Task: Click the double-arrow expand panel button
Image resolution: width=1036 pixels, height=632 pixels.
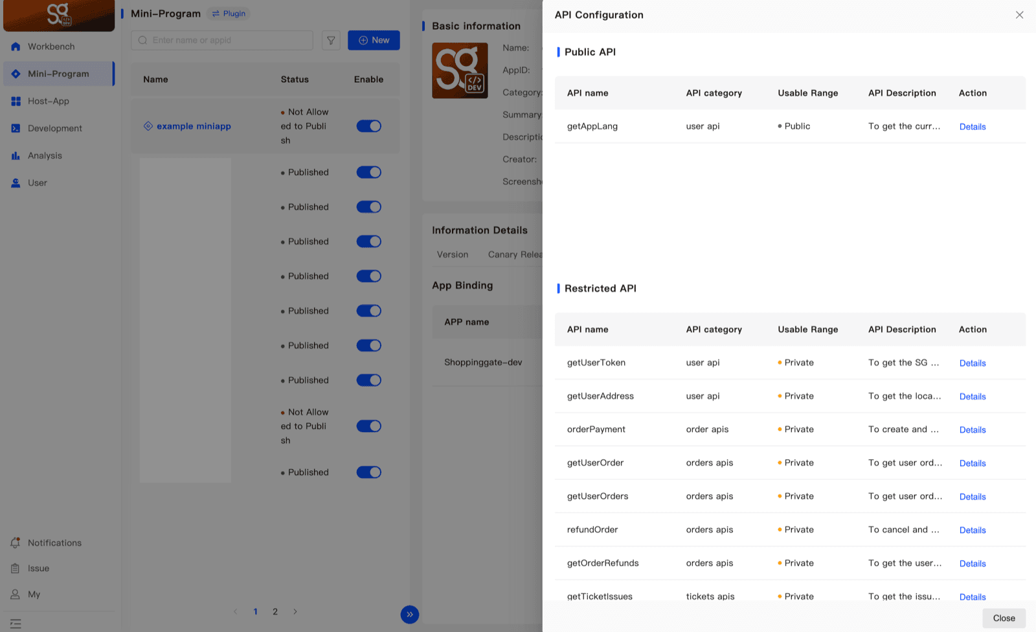Action: click(410, 615)
